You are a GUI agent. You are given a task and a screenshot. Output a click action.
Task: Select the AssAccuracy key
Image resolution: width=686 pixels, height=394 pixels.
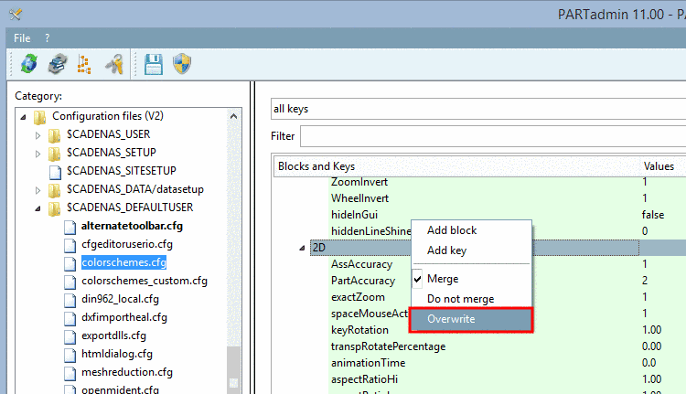(361, 264)
